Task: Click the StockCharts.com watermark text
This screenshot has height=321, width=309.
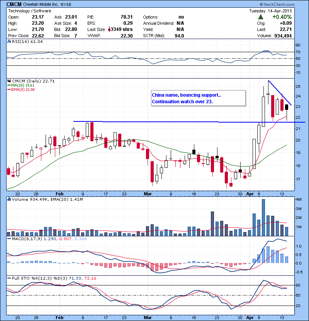Action: [277, 4]
